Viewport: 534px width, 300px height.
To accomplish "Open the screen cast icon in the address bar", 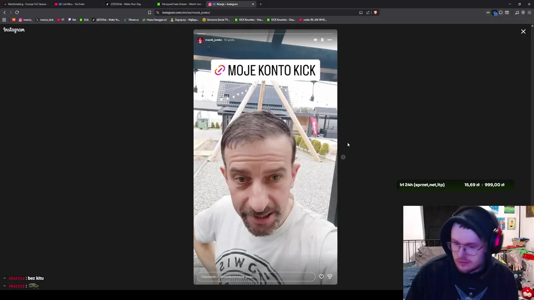I will click(x=361, y=12).
